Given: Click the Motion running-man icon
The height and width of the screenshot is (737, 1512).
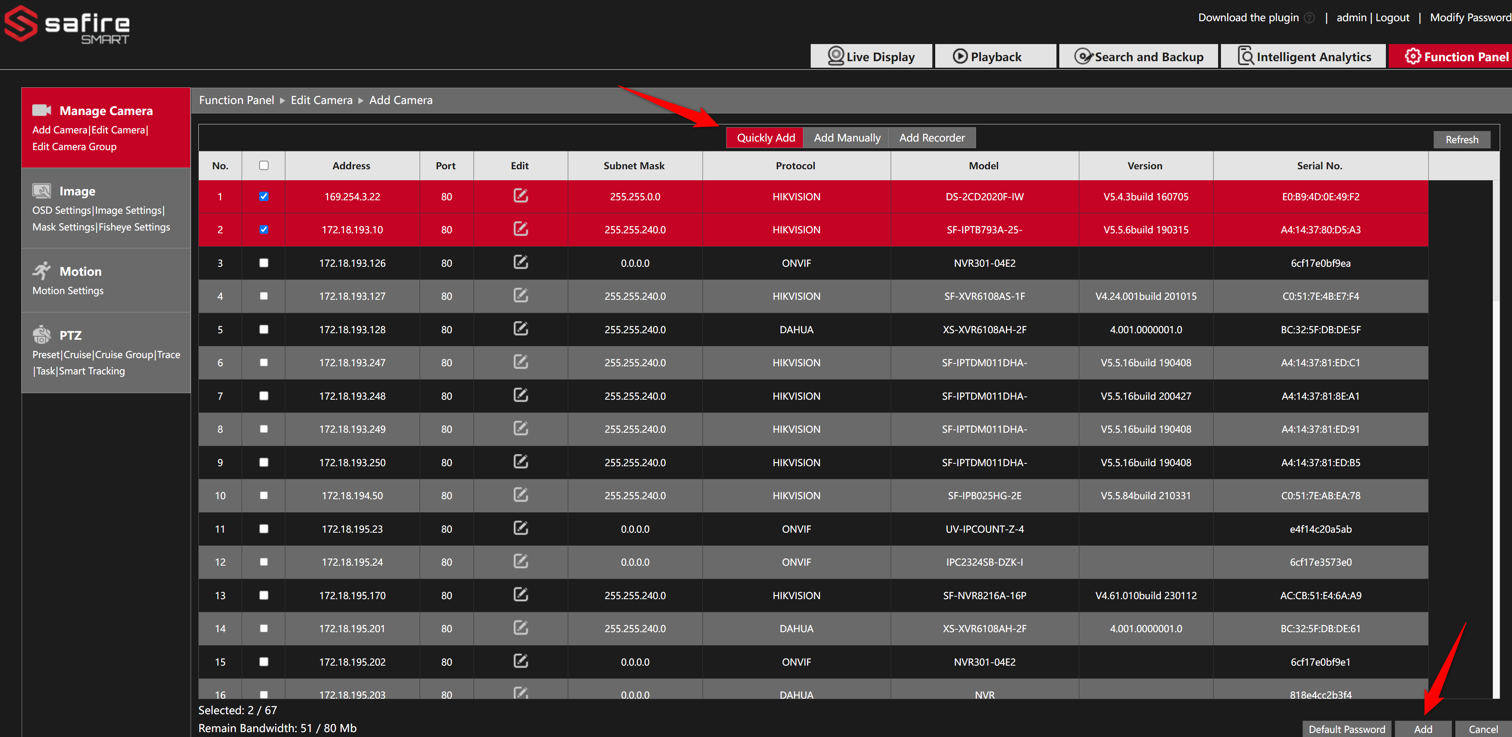Looking at the screenshot, I should 42,271.
